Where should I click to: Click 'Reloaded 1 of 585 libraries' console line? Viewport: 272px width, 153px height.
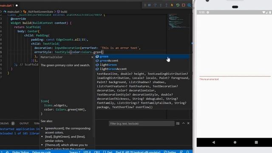coord(20,133)
